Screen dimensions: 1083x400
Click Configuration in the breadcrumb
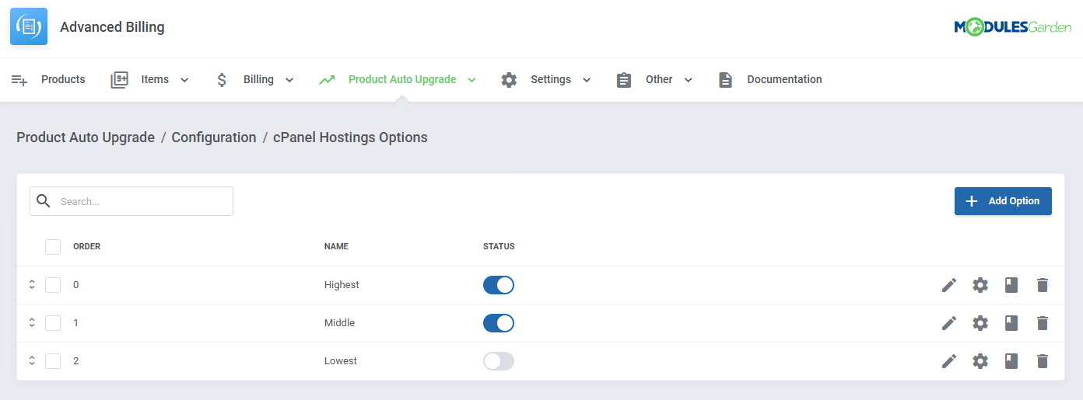pyautogui.click(x=214, y=137)
